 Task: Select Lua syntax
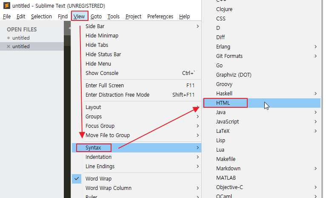coord(262,149)
